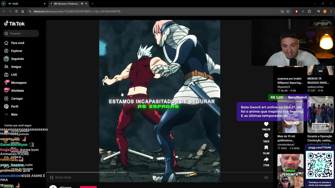Viewport: 335px width, 188px height.
Task: Click the Atividade icon with 99+ badge
Action: click(x=6, y=91)
